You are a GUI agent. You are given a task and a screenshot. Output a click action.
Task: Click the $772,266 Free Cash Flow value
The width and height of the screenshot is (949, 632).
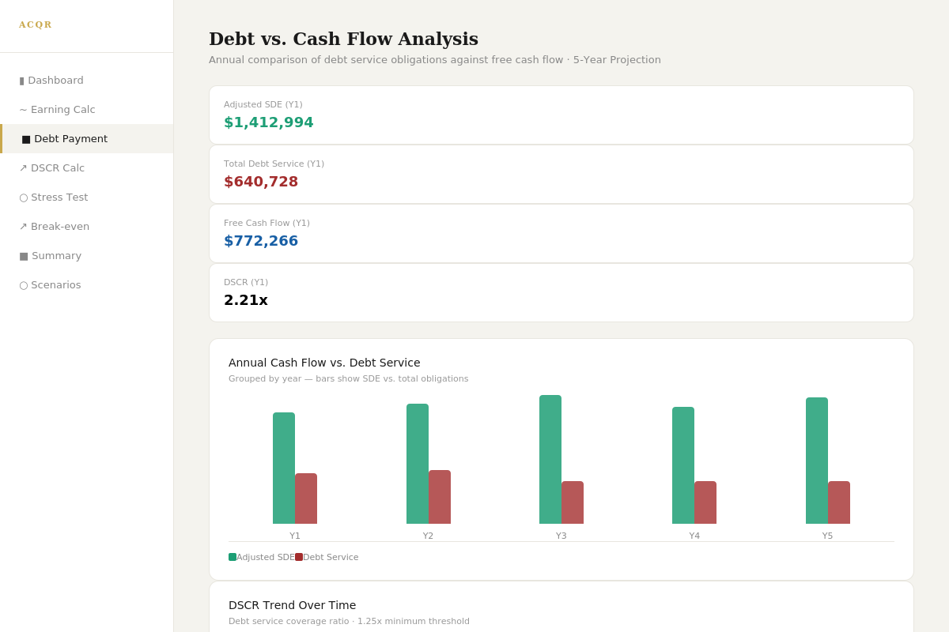261,241
